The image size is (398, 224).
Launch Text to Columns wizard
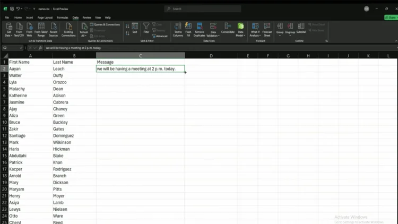point(178,30)
